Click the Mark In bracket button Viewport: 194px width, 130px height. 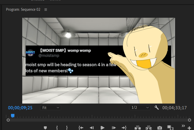(x=57, y=128)
